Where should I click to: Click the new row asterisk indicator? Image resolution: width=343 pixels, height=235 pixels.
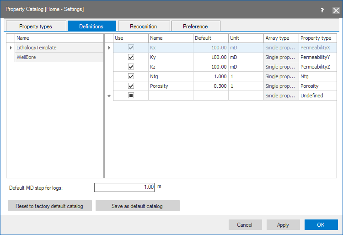tap(109, 96)
